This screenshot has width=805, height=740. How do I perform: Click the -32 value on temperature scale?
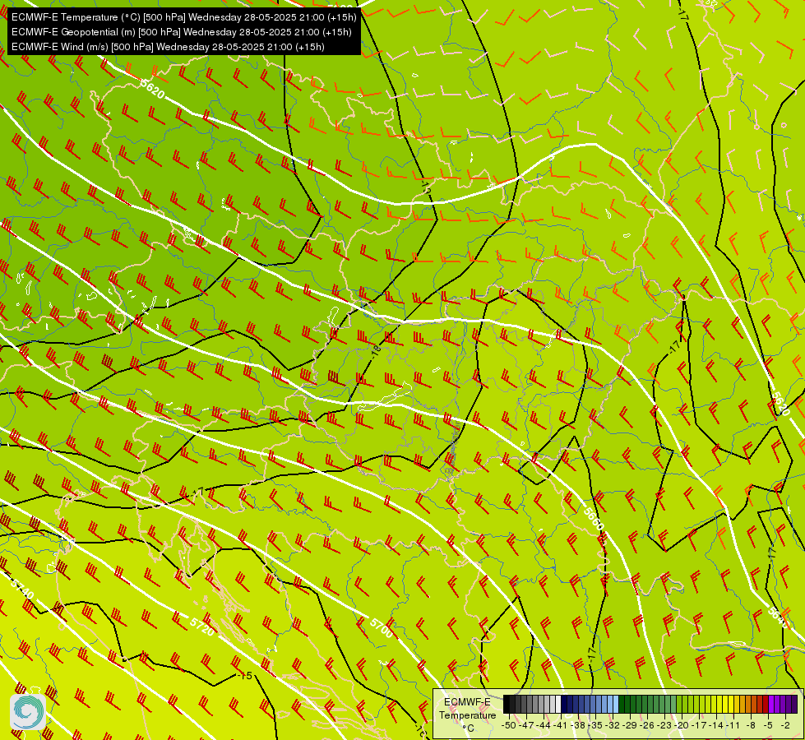613,726
